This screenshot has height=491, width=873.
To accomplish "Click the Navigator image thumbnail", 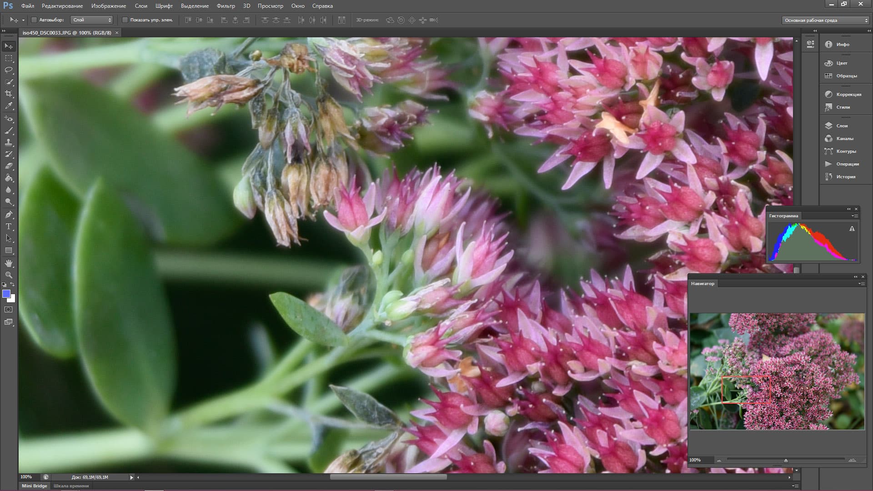I will [777, 371].
